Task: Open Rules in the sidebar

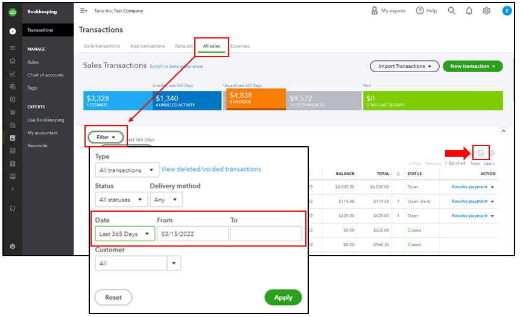Action: pos(33,62)
